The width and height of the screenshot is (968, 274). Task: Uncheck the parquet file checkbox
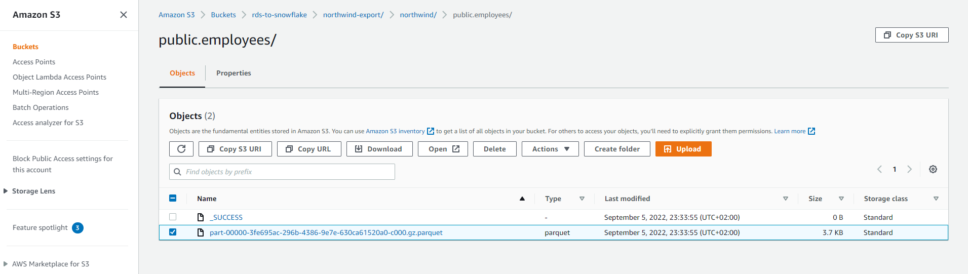click(x=173, y=232)
